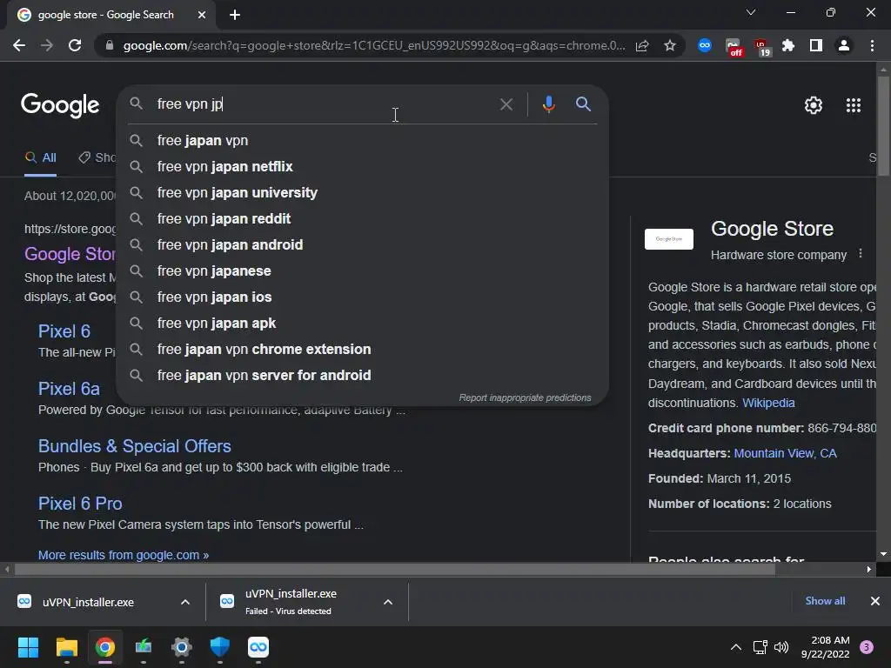Choose suggestion 'free japan vpn chrome extension'

(364, 350)
